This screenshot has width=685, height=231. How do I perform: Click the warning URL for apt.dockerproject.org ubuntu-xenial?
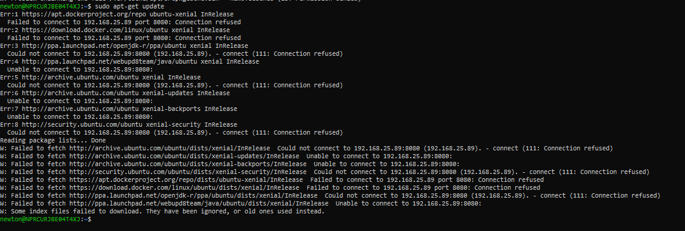click(186, 179)
